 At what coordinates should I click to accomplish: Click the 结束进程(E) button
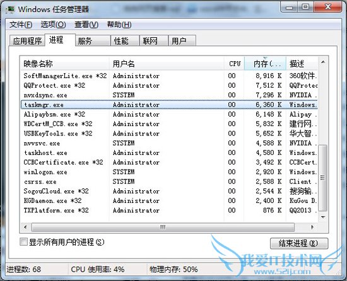(x=299, y=243)
